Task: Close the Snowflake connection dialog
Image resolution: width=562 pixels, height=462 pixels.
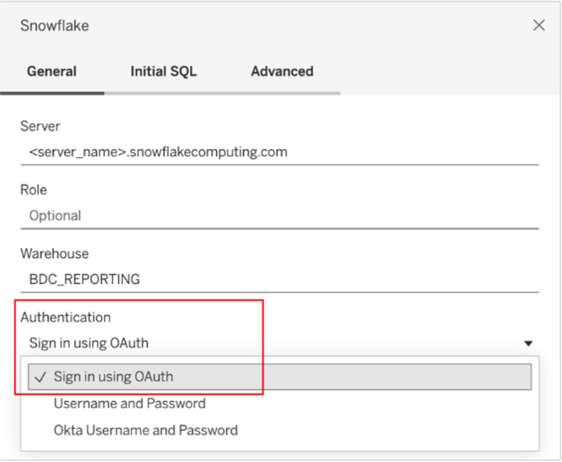Action: coord(539,26)
